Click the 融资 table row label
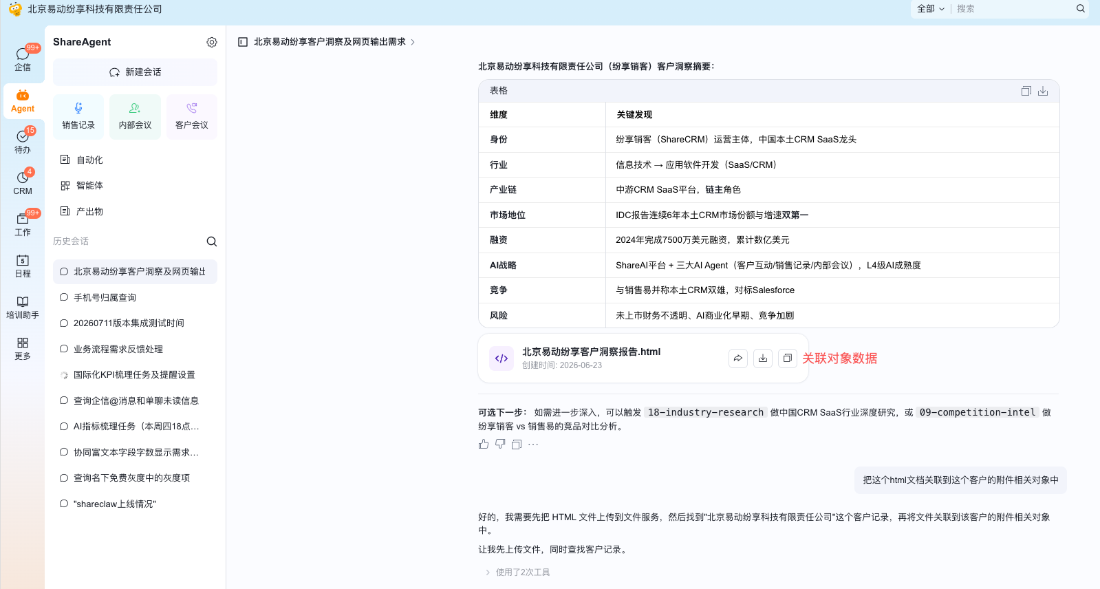The width and height of the screenshot is (1100, 589). 499,240
